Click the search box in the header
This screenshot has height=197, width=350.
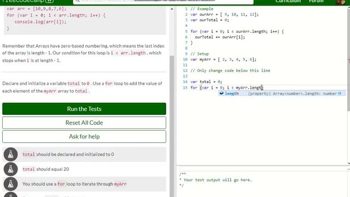163,2
